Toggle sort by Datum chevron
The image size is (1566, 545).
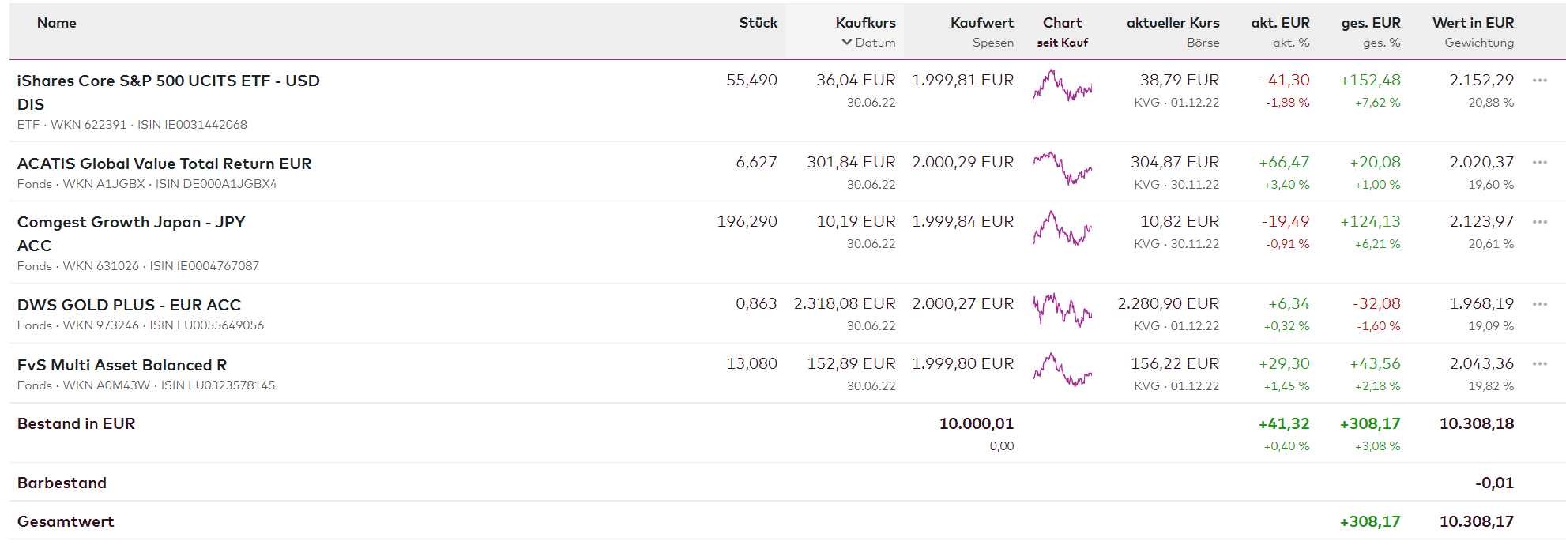(x=847, y=43)
